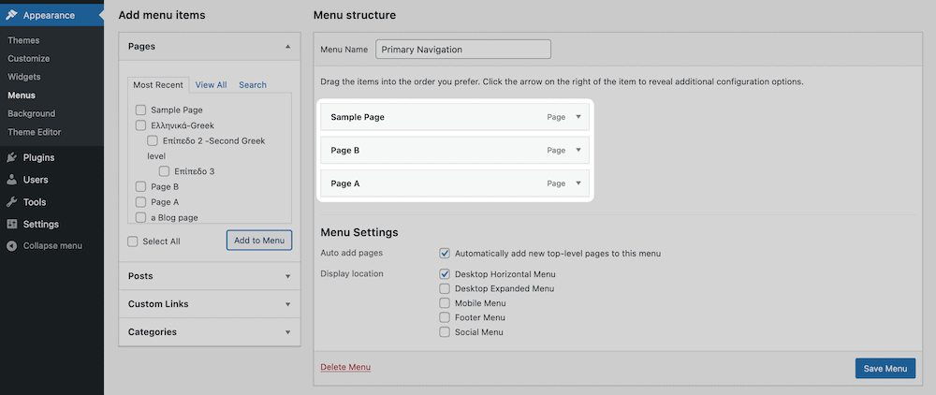Image resolution: width=936 pixels, height=395 pixels.
Task: Check the Sample Page checkbox
Action: click(x=140, y=110)
